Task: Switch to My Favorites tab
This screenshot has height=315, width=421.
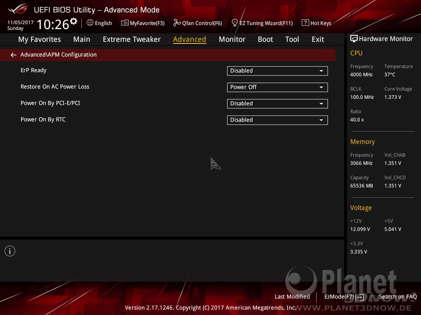Action: (39, 39)
